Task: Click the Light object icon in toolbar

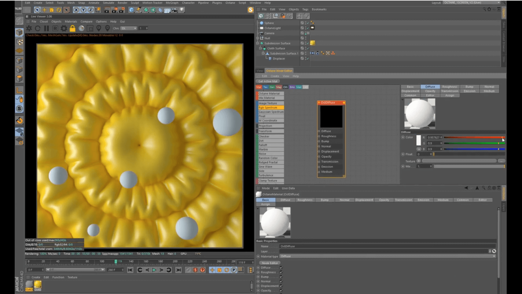Action: tap(182, 10)
